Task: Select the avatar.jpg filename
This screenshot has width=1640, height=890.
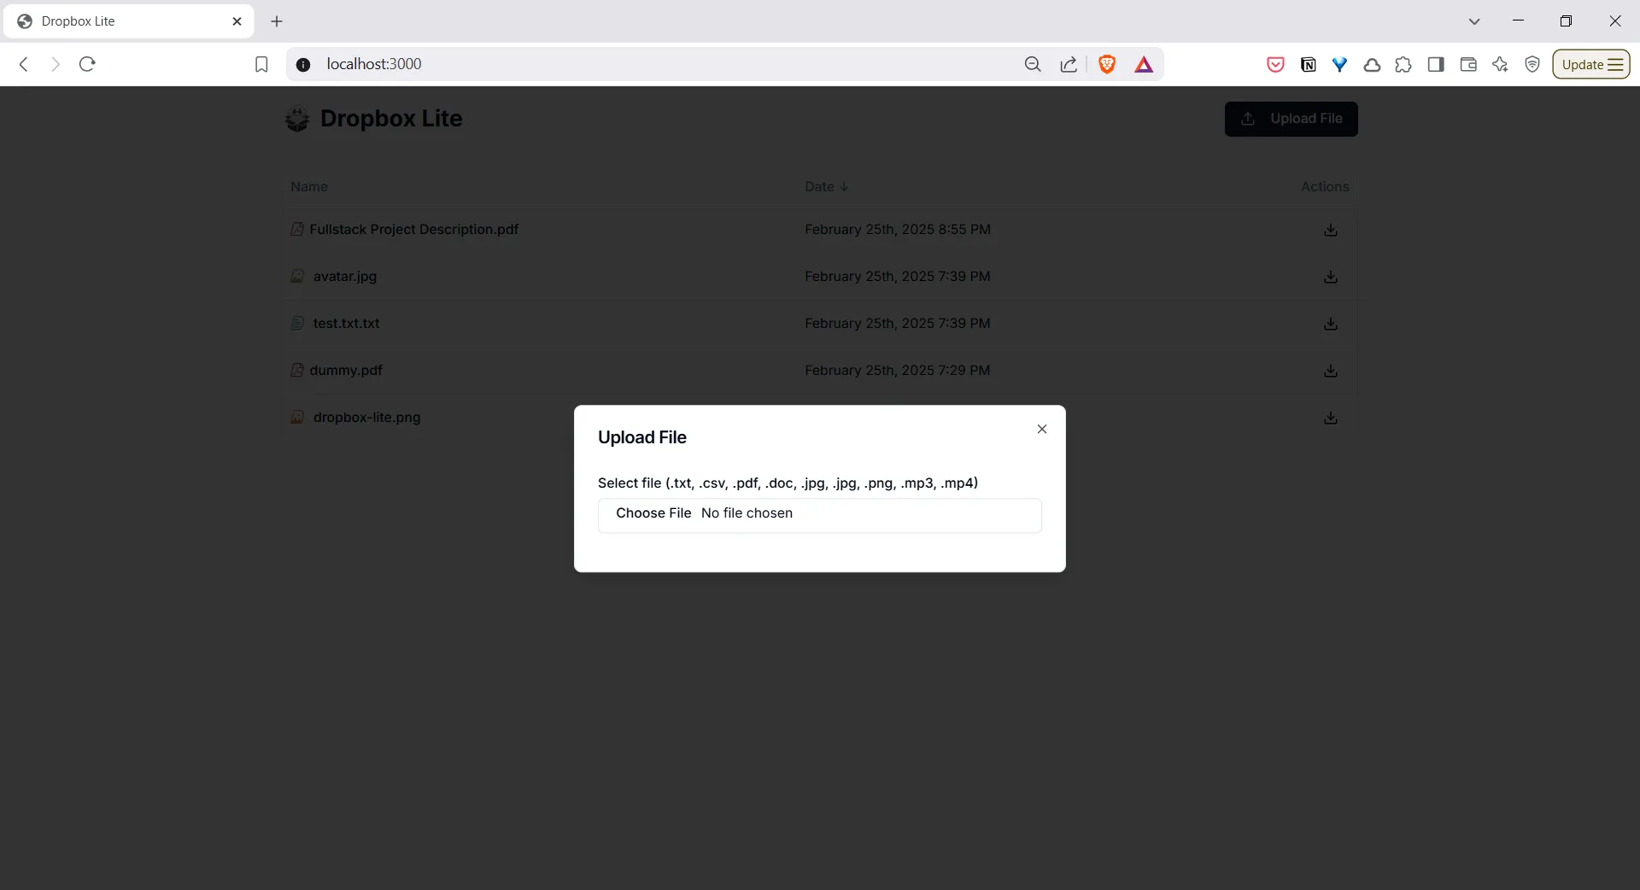Action: tap(345, 276)
